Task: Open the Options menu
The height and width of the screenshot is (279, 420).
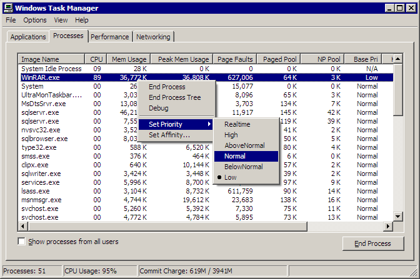Action: tap(35, 20)
